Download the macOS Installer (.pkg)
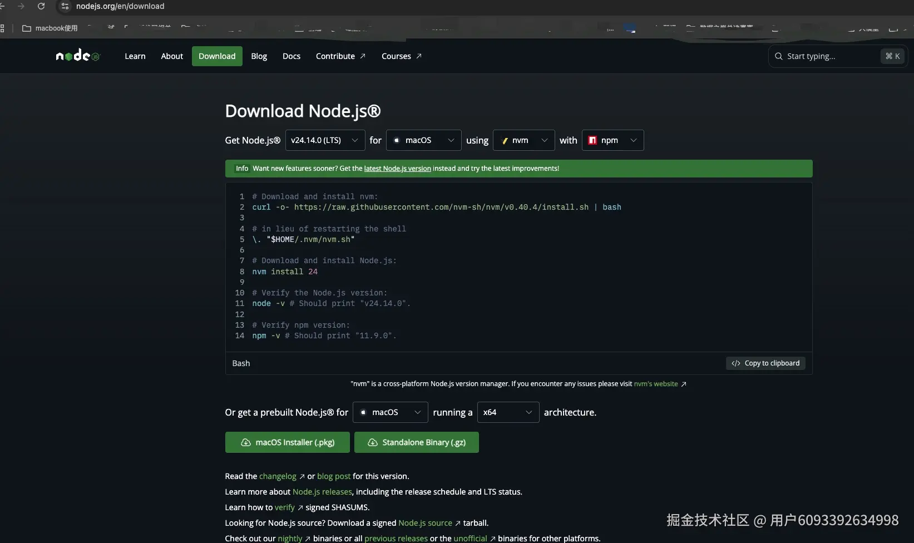914x543 pixels. tap(288, 442)
